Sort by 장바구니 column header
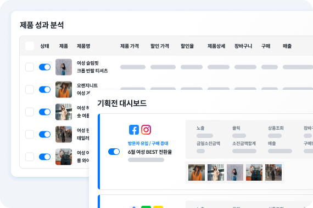Viewport: 313px width, 208px height. [x=243, y=46]
